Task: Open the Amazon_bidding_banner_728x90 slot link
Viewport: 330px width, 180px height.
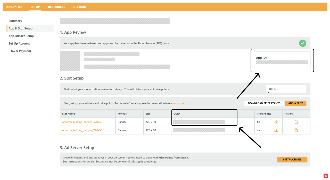Action: tap(82, 130)
